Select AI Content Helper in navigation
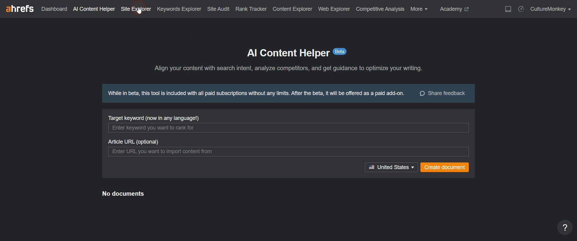577x241 pixels. 94,9
